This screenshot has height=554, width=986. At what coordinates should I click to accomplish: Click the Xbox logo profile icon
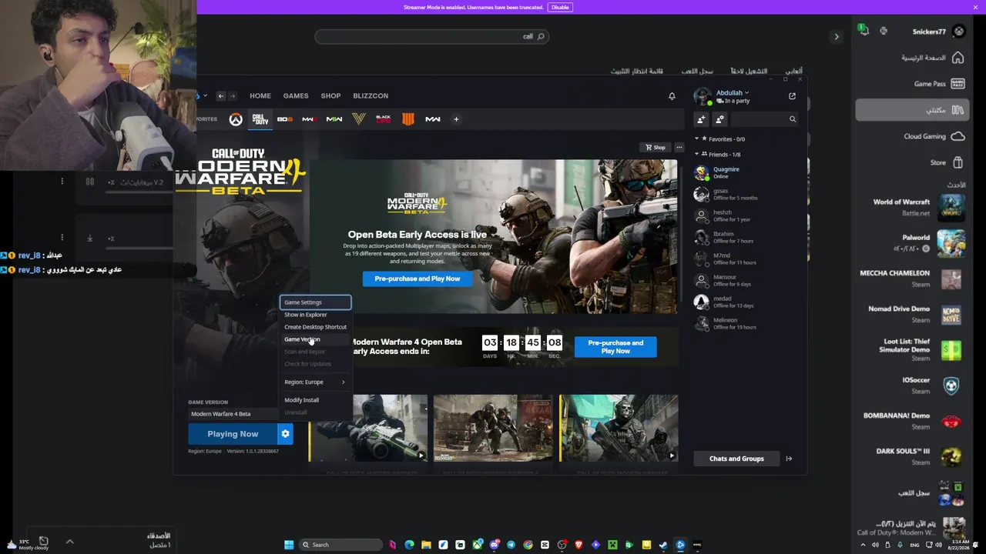click(958, 32)
